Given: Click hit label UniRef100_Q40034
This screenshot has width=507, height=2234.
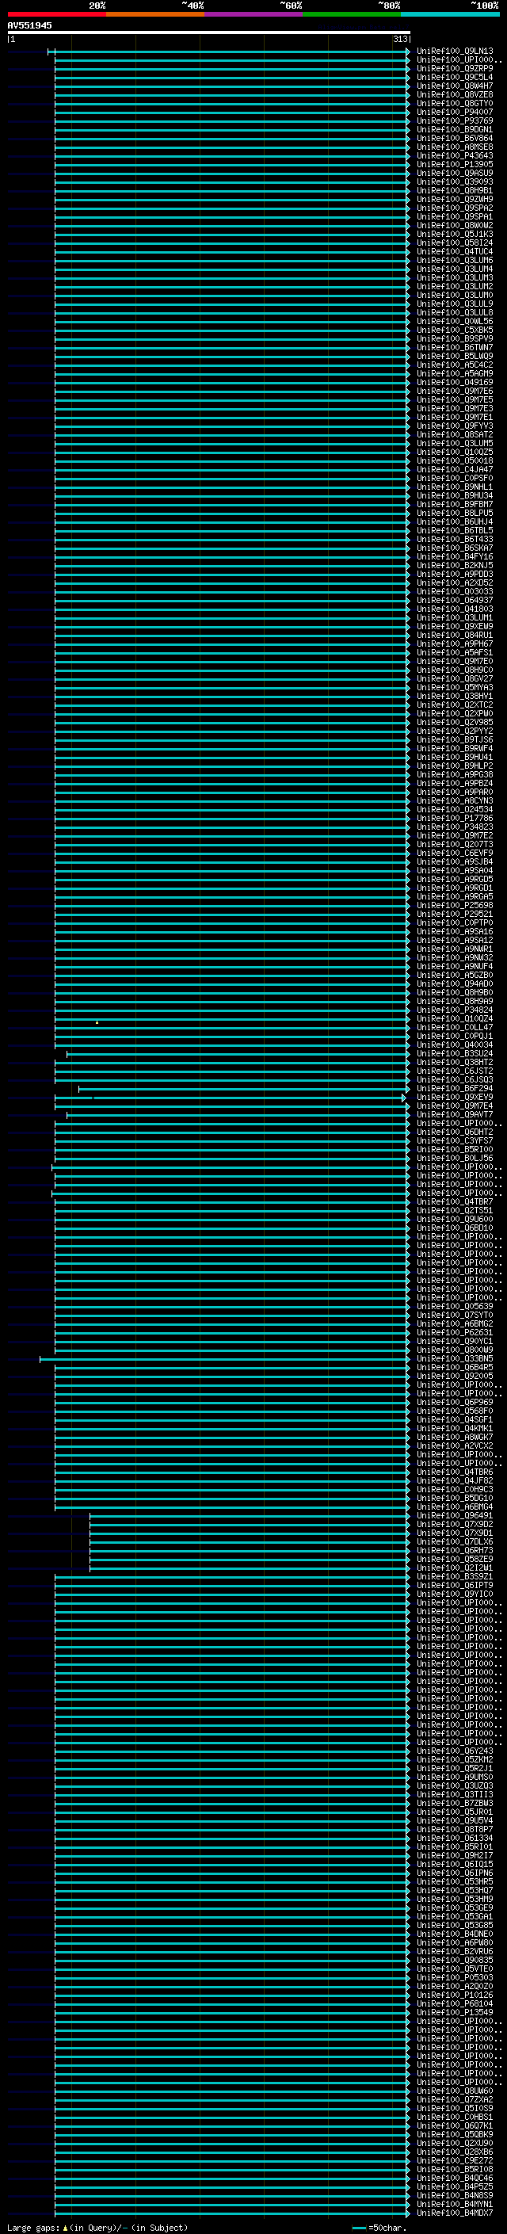Looking at the screenshot, I should click(x=455, y=1045).
